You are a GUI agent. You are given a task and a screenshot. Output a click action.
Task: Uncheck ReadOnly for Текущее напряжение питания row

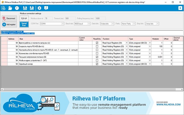pyautogui.click(x=97, y=57)
